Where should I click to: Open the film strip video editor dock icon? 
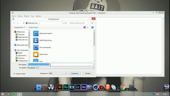tap(72, 87)
